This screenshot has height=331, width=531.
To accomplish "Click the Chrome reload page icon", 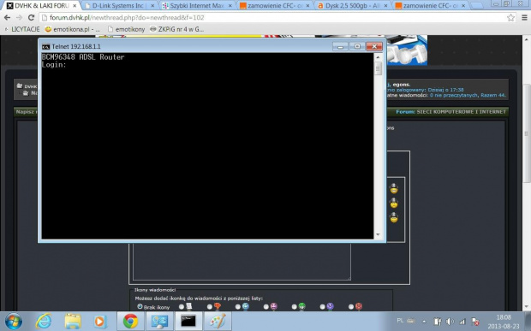I will point(31,18).
